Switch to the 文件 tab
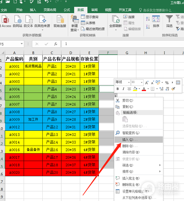Image resolution: width=184 pixels, height=201 pixels. click(4, 10)
